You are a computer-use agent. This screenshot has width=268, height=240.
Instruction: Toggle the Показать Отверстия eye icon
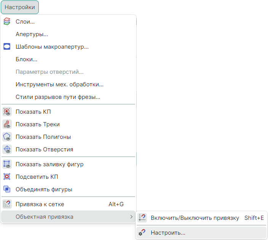tap(7, 149)
